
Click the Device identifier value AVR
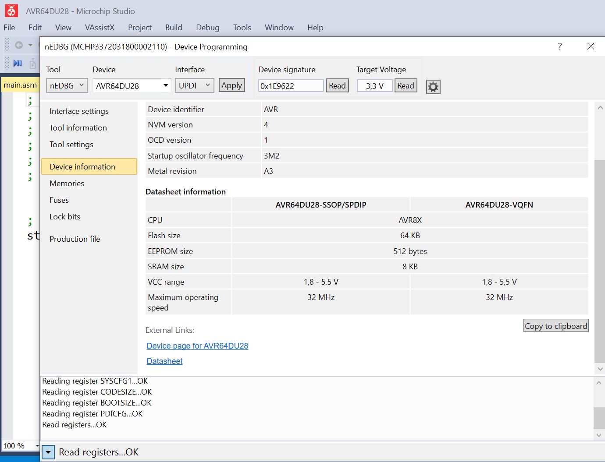pyautogui.click(x=271, y=109)
